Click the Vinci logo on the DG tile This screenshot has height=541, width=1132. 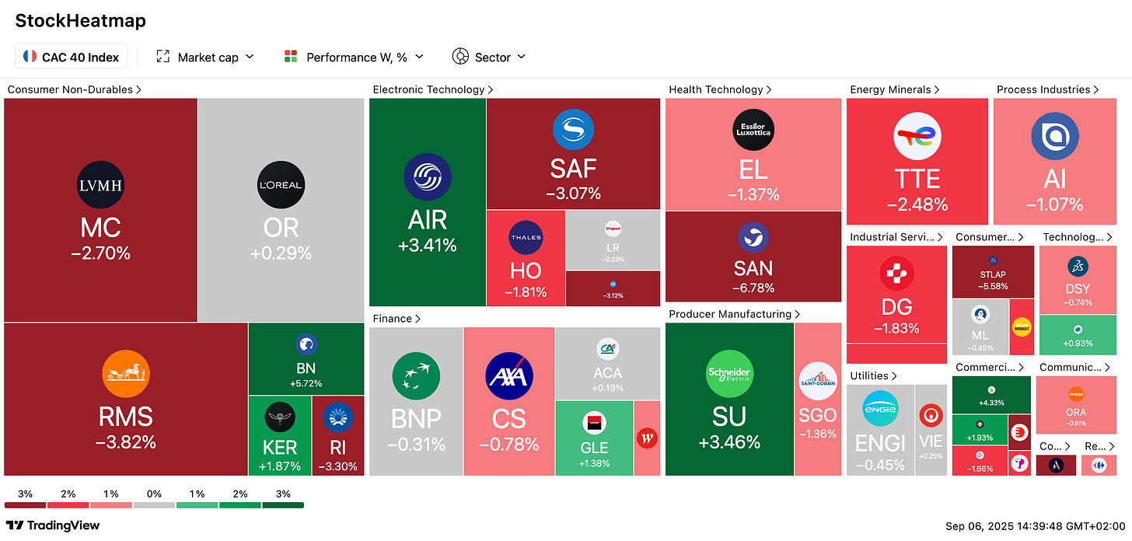(x=896, y=274)
